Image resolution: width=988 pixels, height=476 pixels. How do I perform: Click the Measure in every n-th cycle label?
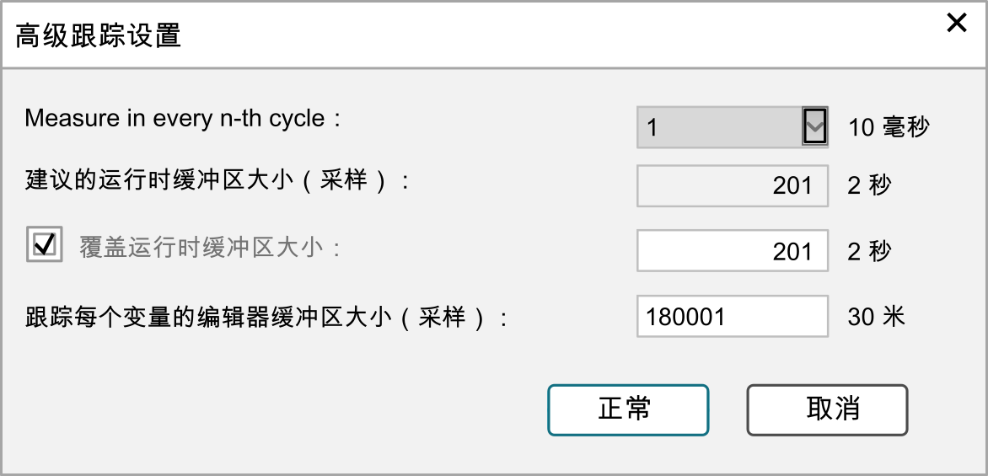182,118
